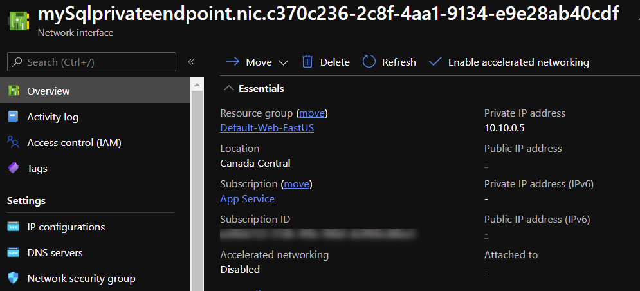Click the move link beside Resource group
Screen dimensions: 640x291
(x=312, y=113)
